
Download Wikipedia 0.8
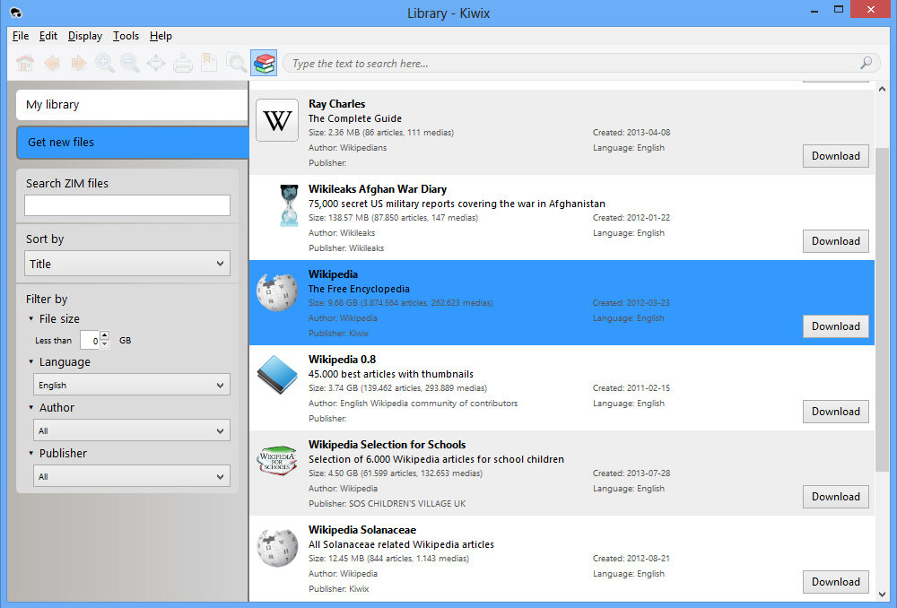pos(835,412)
